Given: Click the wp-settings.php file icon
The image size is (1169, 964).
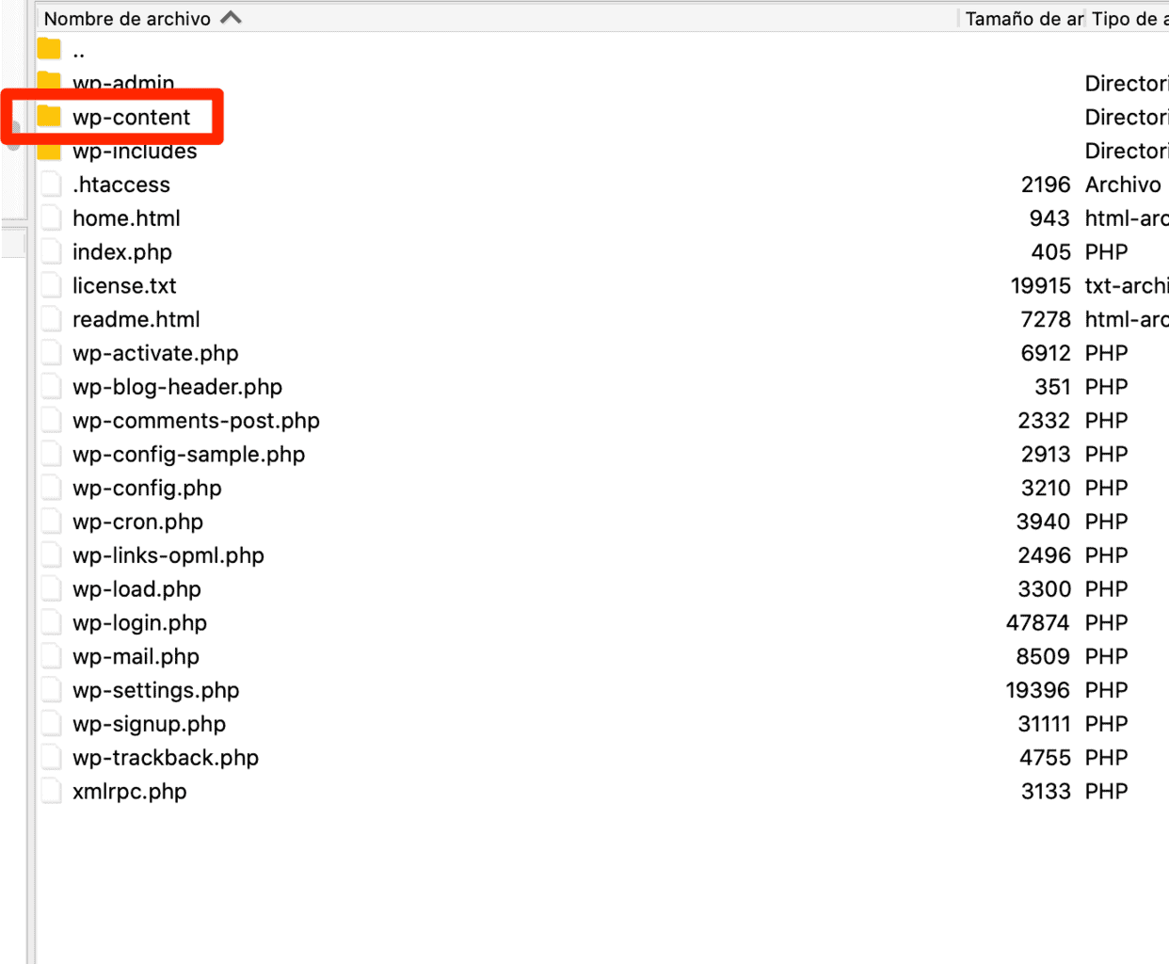Looking at the screenshot, I should (x=52, y=690).
